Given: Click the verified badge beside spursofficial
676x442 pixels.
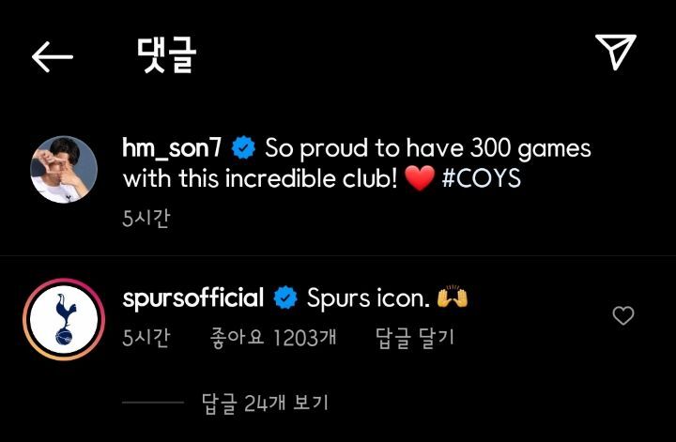Looking at the screenshot, I should pos(285,298).
